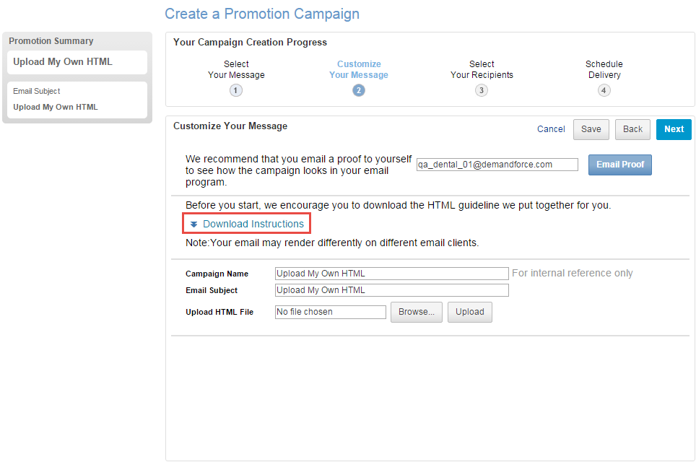This screenshot has height=462, width=696.
Task: Edit the Email Subject field
Action: click(391, 289)
